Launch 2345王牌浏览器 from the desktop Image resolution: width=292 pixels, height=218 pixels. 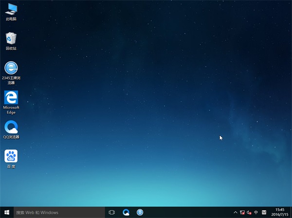[x=11, y=68]
